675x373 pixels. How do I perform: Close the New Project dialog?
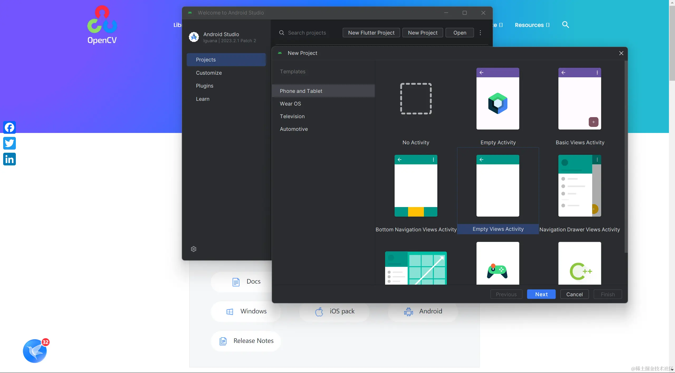pyautogui.click(x=621, y=53)
